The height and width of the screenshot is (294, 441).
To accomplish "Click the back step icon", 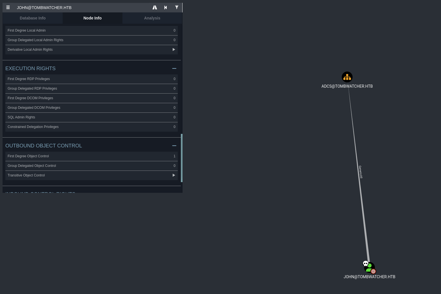I will 166,8.
